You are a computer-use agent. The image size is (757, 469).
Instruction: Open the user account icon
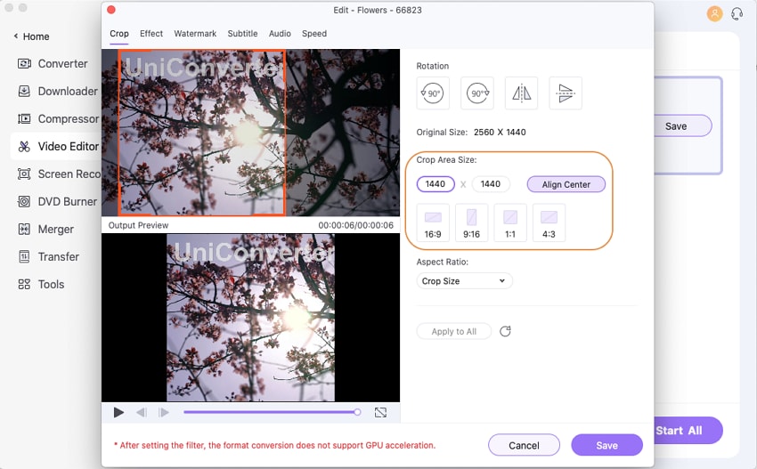714,13
